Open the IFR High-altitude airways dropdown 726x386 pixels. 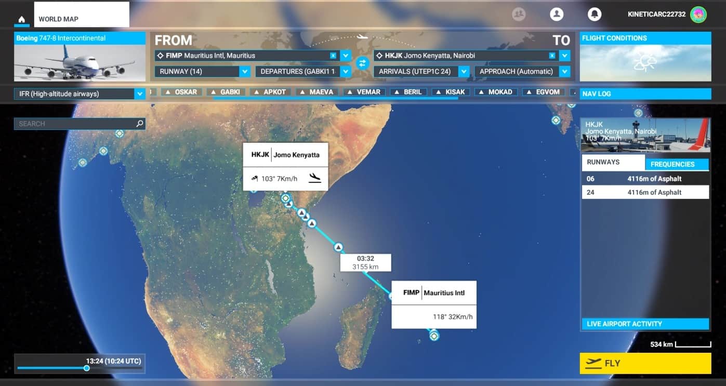[x=139, y=94]
